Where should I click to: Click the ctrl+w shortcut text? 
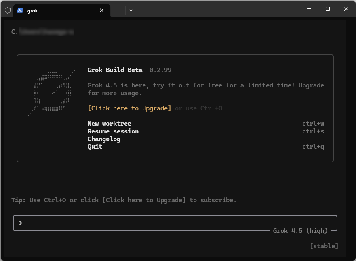click(313, 124)
